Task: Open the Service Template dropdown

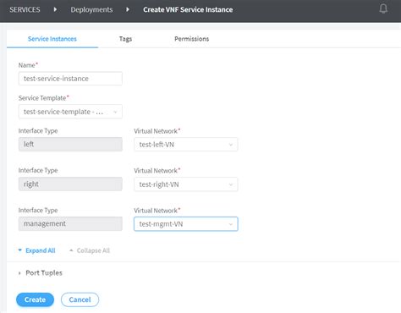Action: click(x=70, y=112)
